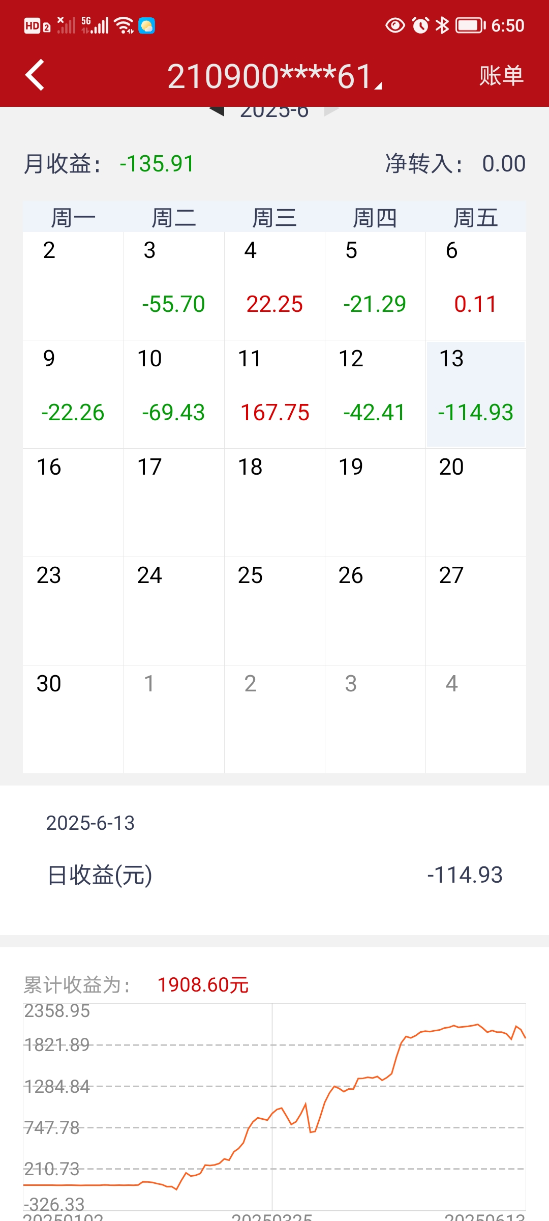This screenshot has height=1221, width=549.
Task: Select June 13 highlighted date cell
Action: point(476,394)
